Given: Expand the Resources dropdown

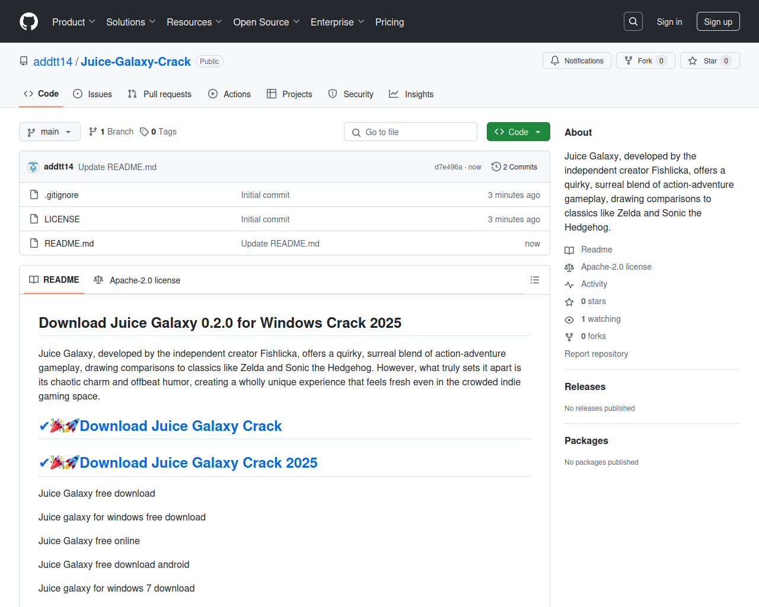Looking at the screenshot, I should [x=194, y=22].
